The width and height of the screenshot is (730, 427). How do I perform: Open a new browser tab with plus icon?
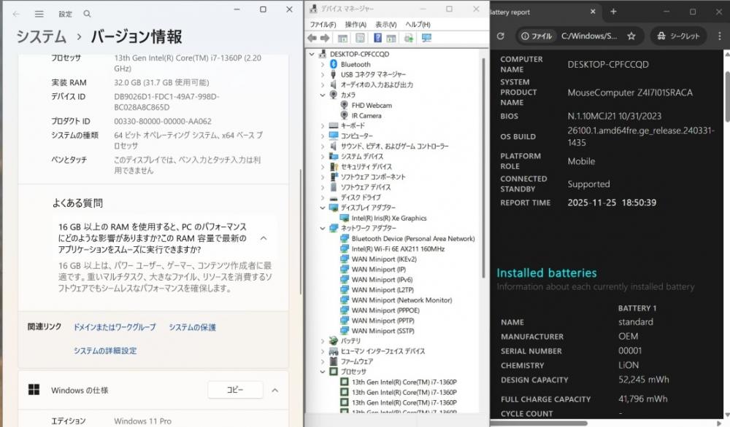coord(614,12)
